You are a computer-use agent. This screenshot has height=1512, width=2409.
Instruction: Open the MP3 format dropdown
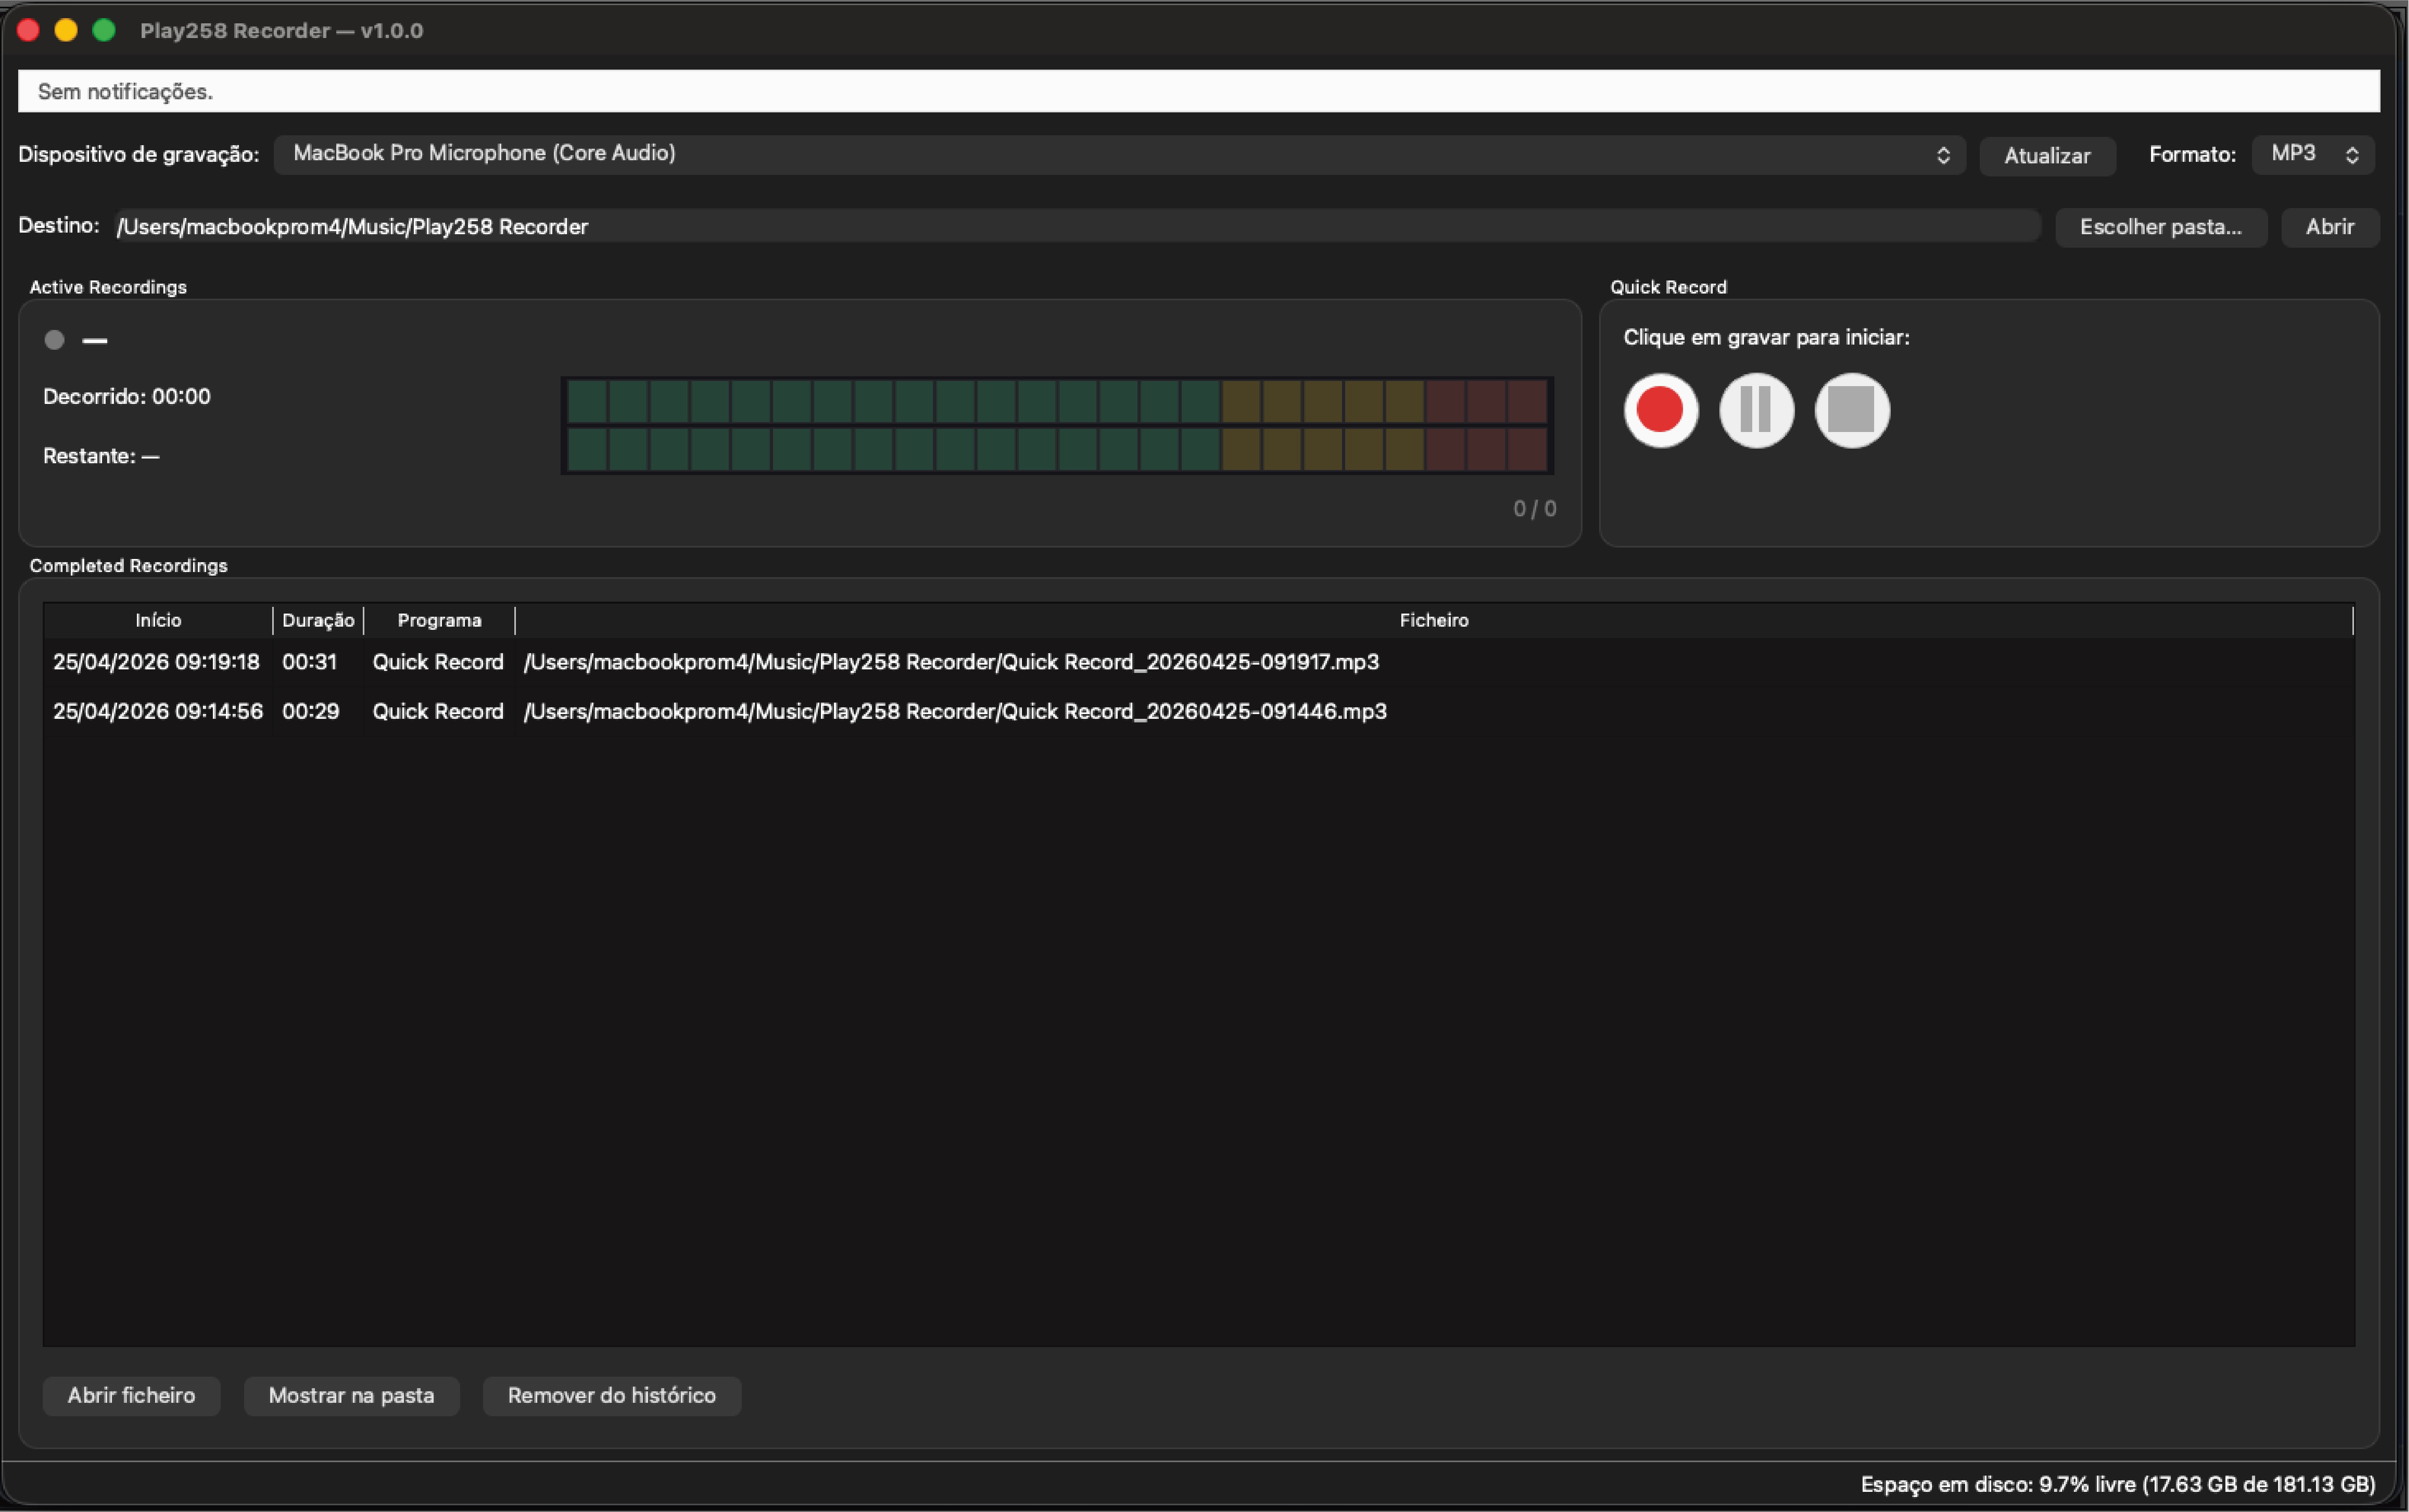[x=2312, y=154]
